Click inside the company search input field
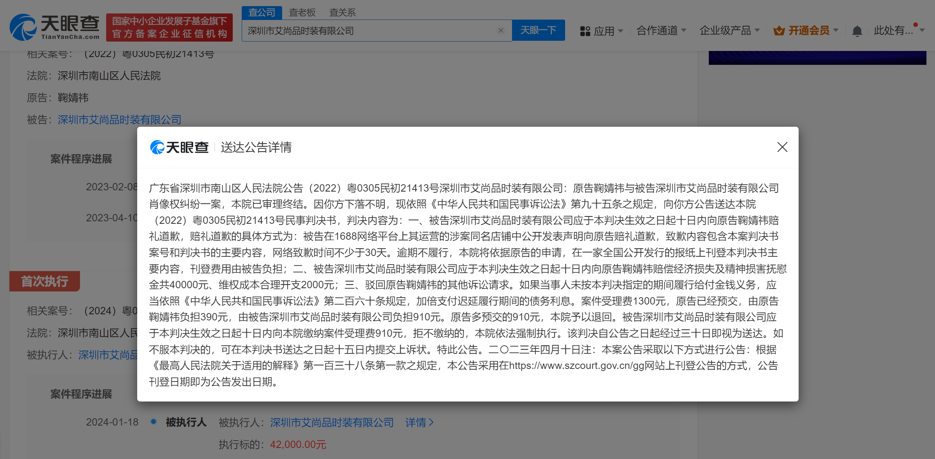Screen dimensions: 935x459 pos(367,30)
